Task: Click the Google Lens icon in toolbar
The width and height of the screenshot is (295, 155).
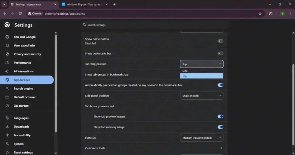Action: (x=271, y=13)
